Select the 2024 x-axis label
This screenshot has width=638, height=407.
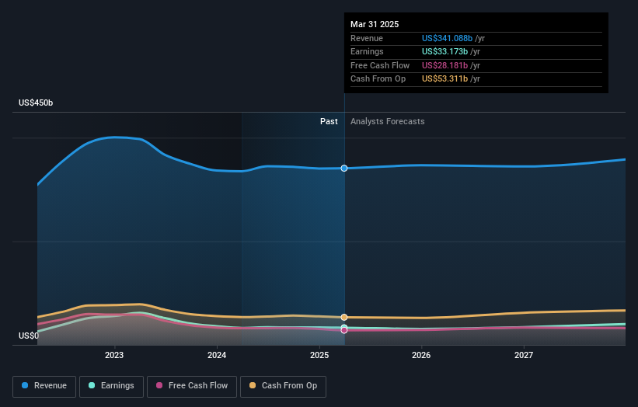217,356
